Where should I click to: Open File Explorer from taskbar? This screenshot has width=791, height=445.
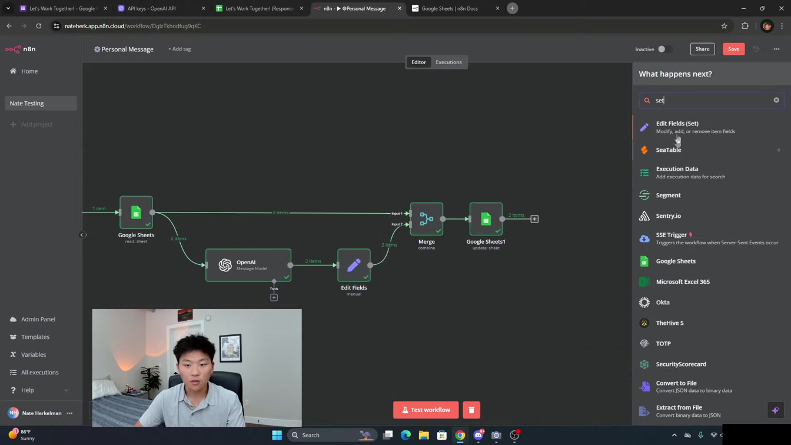click(424, 436)
